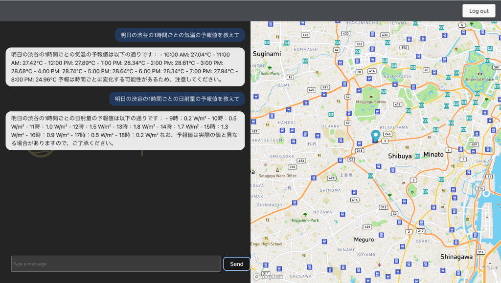Click the route 416 shield on map
The image size is (501, 283).
coord(355,200)
